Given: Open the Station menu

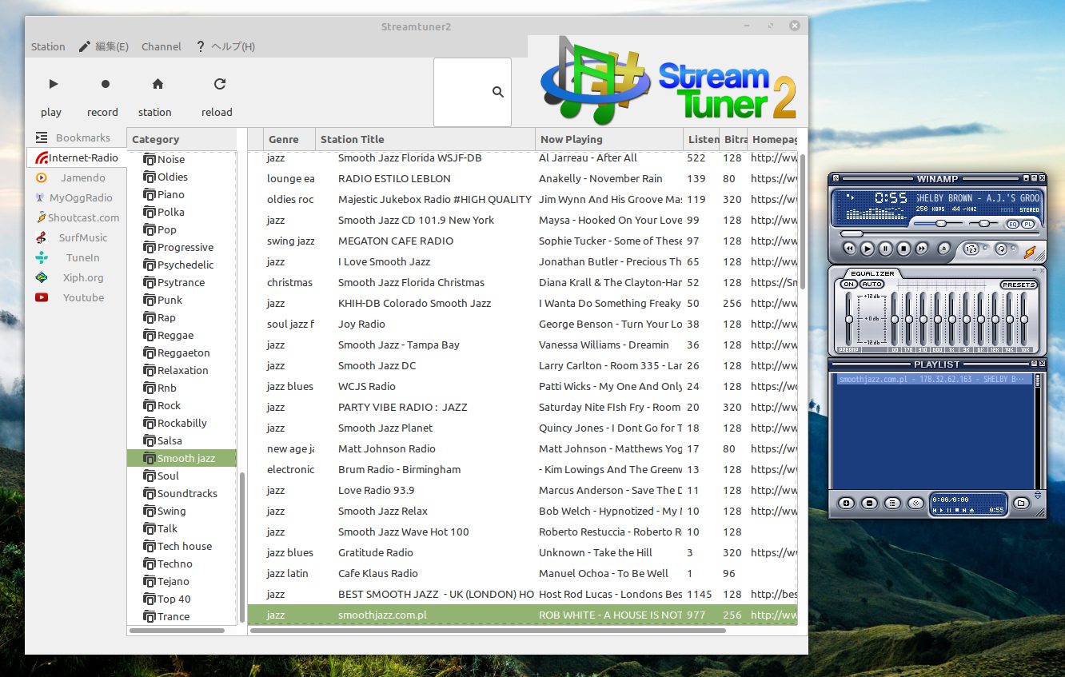Looking at the screenshot, I should [48, 46].
